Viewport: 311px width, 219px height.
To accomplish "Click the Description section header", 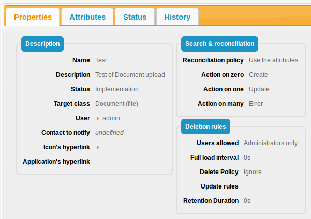I will (x=42, y=44).
